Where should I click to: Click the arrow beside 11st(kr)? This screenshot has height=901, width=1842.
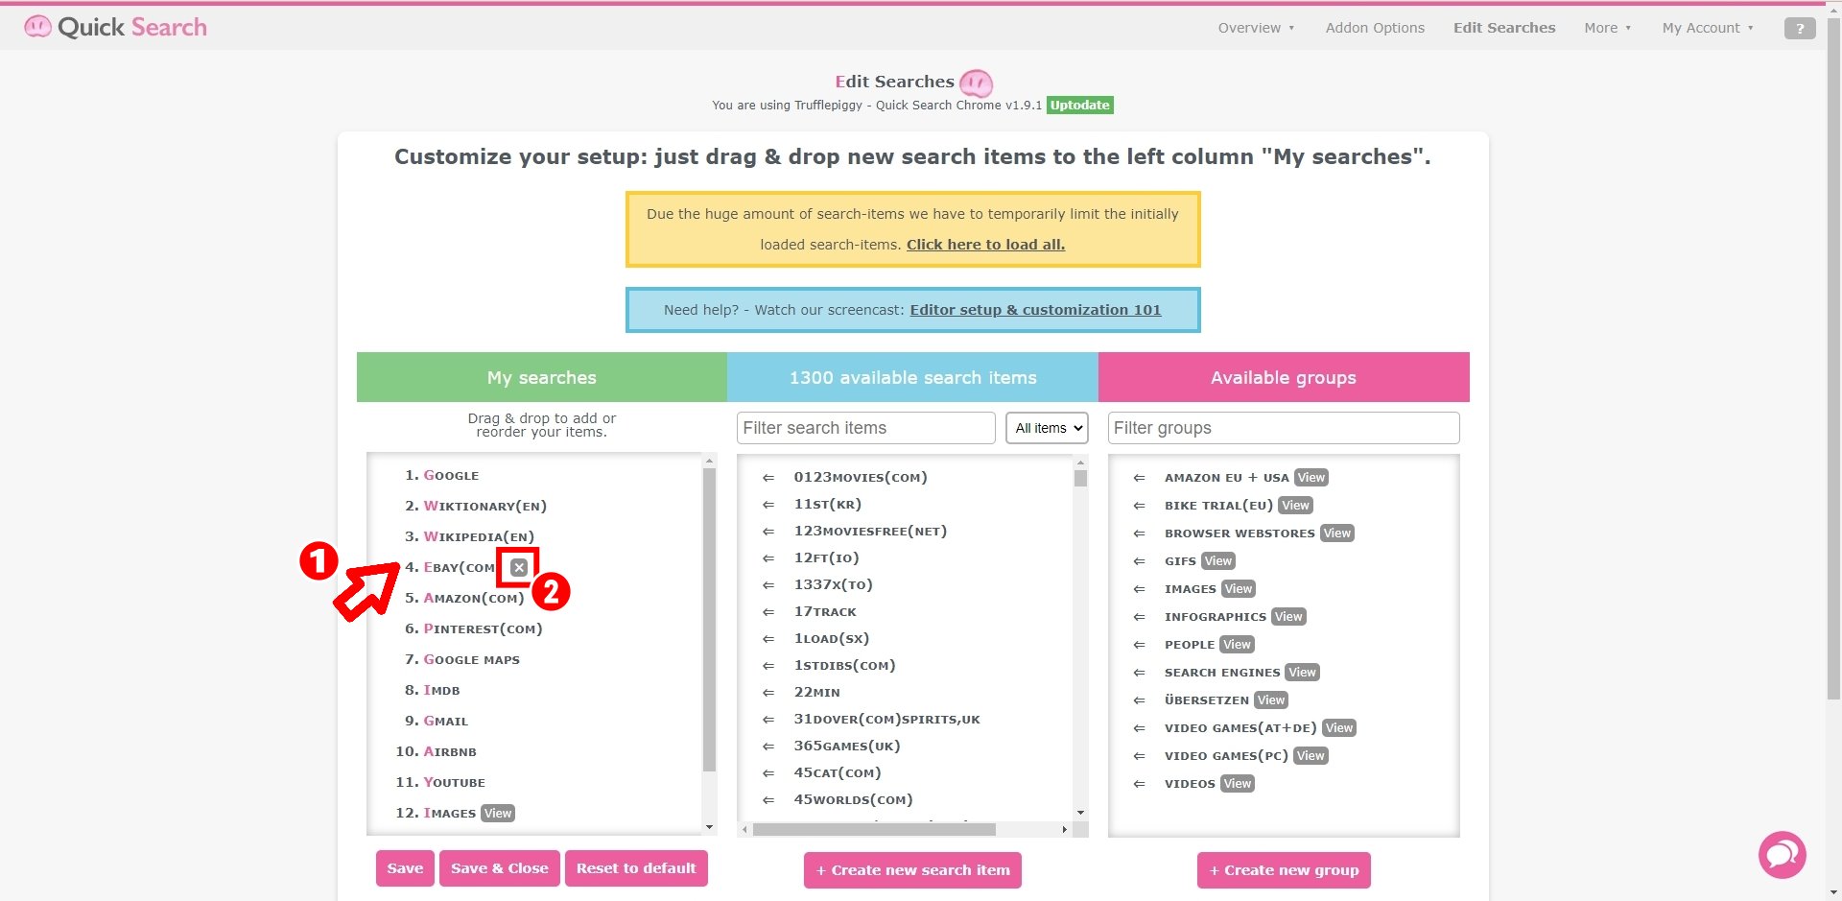coord(768,504)
